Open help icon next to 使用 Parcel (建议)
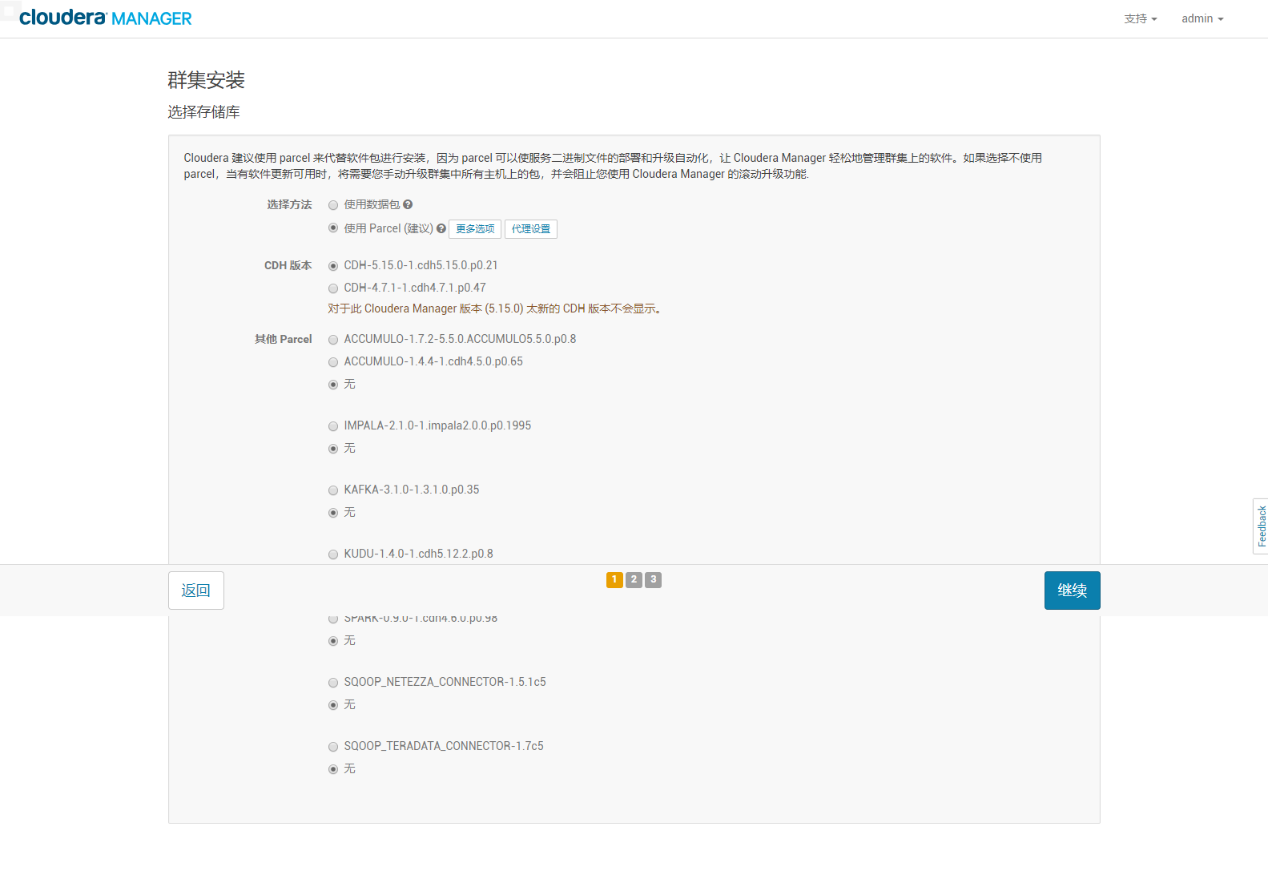Image resolution: width=1268 pixels, height=891 pixels. [x=441, y=229]
